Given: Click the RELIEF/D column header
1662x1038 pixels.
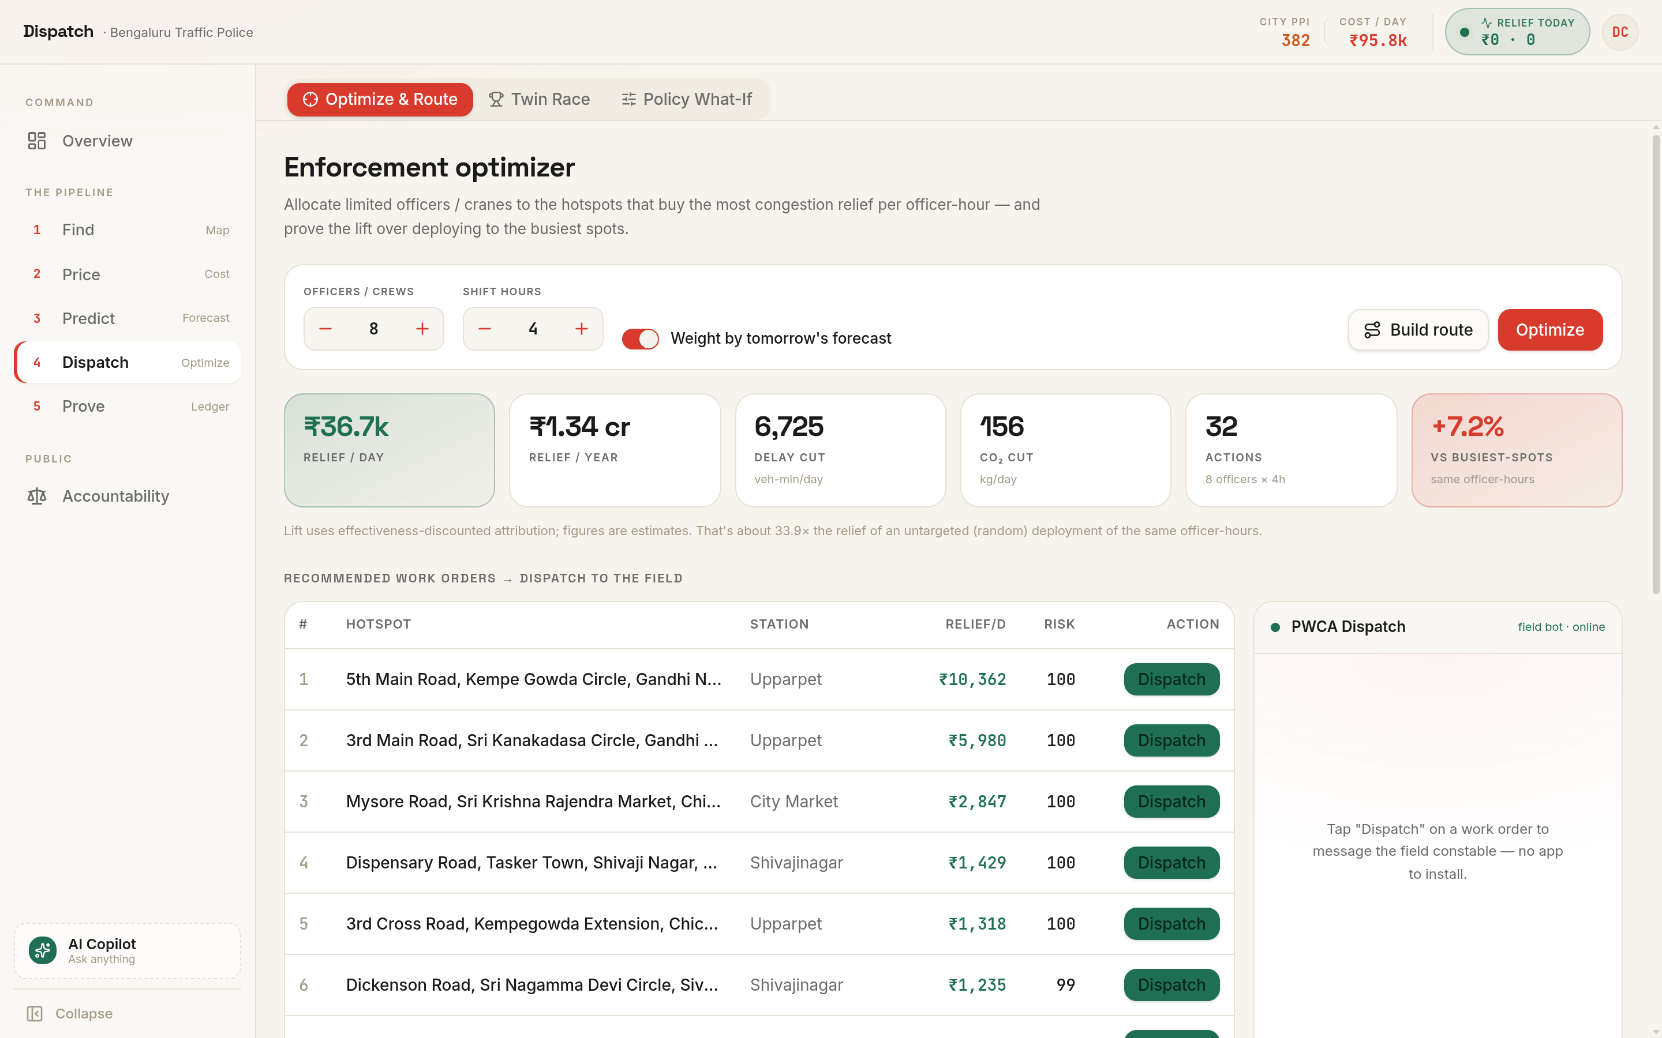Looking at the screenshot, I should [x=975, y=624].
